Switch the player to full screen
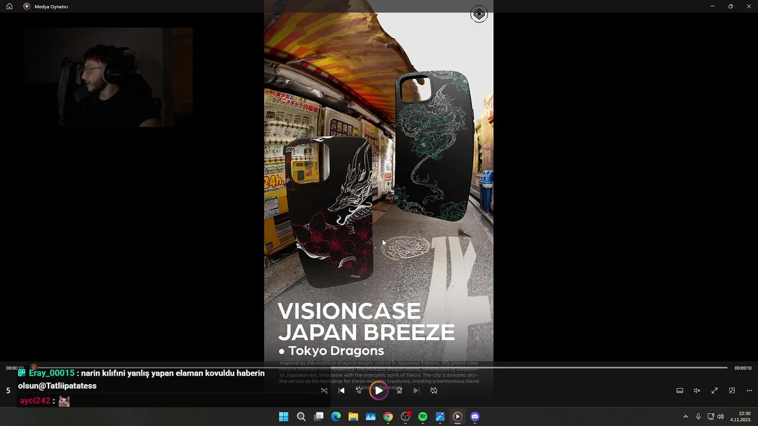758x426 pixels. (x=714, y=390)
